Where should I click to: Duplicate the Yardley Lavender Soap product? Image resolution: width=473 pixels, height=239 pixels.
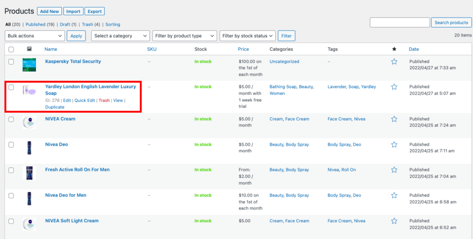coord(55,107)
